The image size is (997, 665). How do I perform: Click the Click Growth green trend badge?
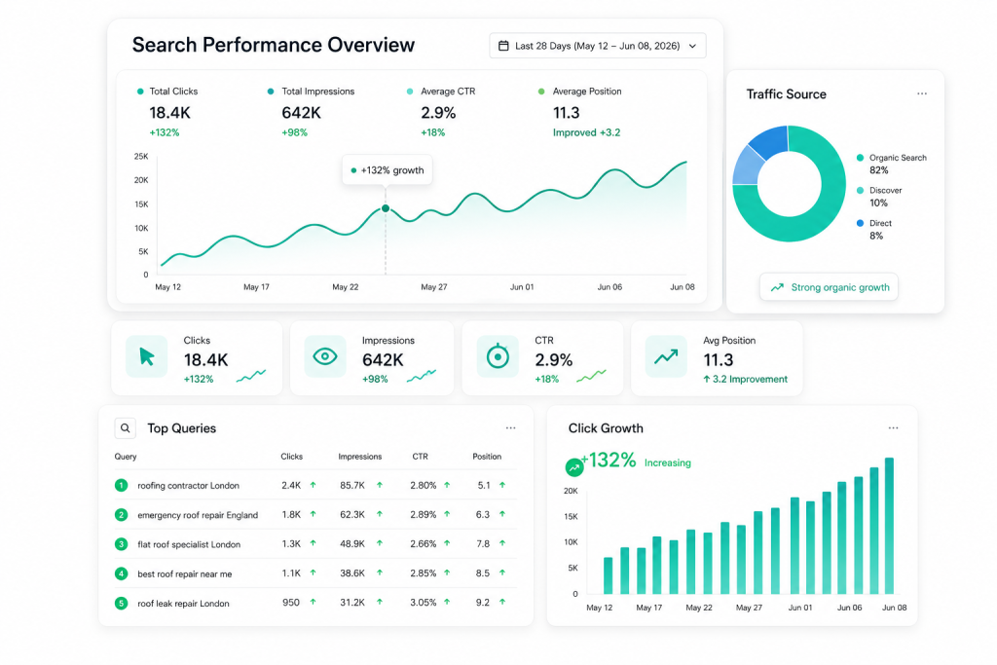(574, 467)
